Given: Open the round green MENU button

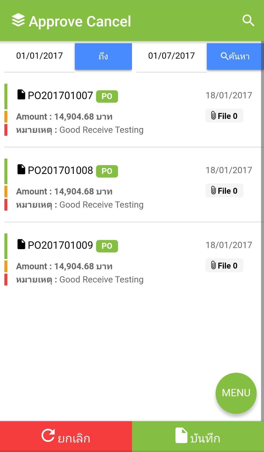Looking at the screenshot, I should (x=236, y=393).
